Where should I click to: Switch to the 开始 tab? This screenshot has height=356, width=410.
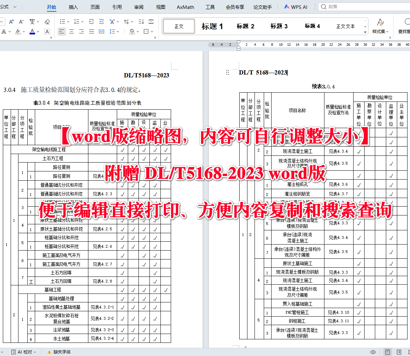[x=51, y=7]
